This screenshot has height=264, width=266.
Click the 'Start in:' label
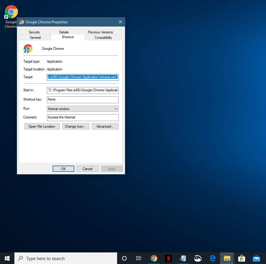[29, 90]
